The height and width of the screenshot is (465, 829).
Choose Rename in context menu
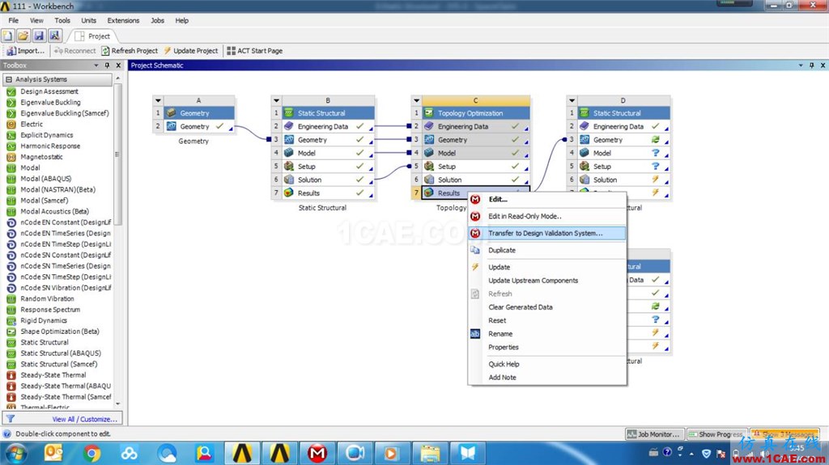546,334
